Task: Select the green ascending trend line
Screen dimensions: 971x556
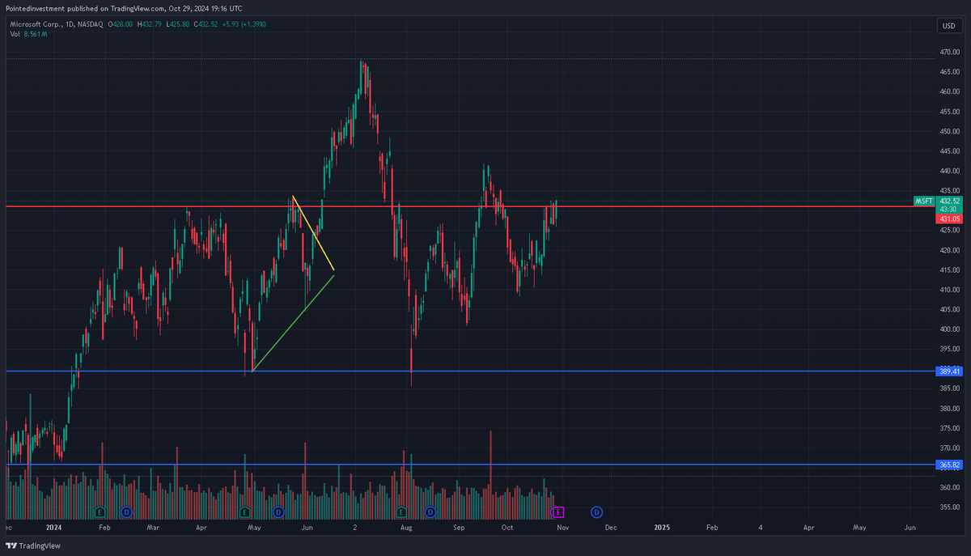Action: pos(293,323)
